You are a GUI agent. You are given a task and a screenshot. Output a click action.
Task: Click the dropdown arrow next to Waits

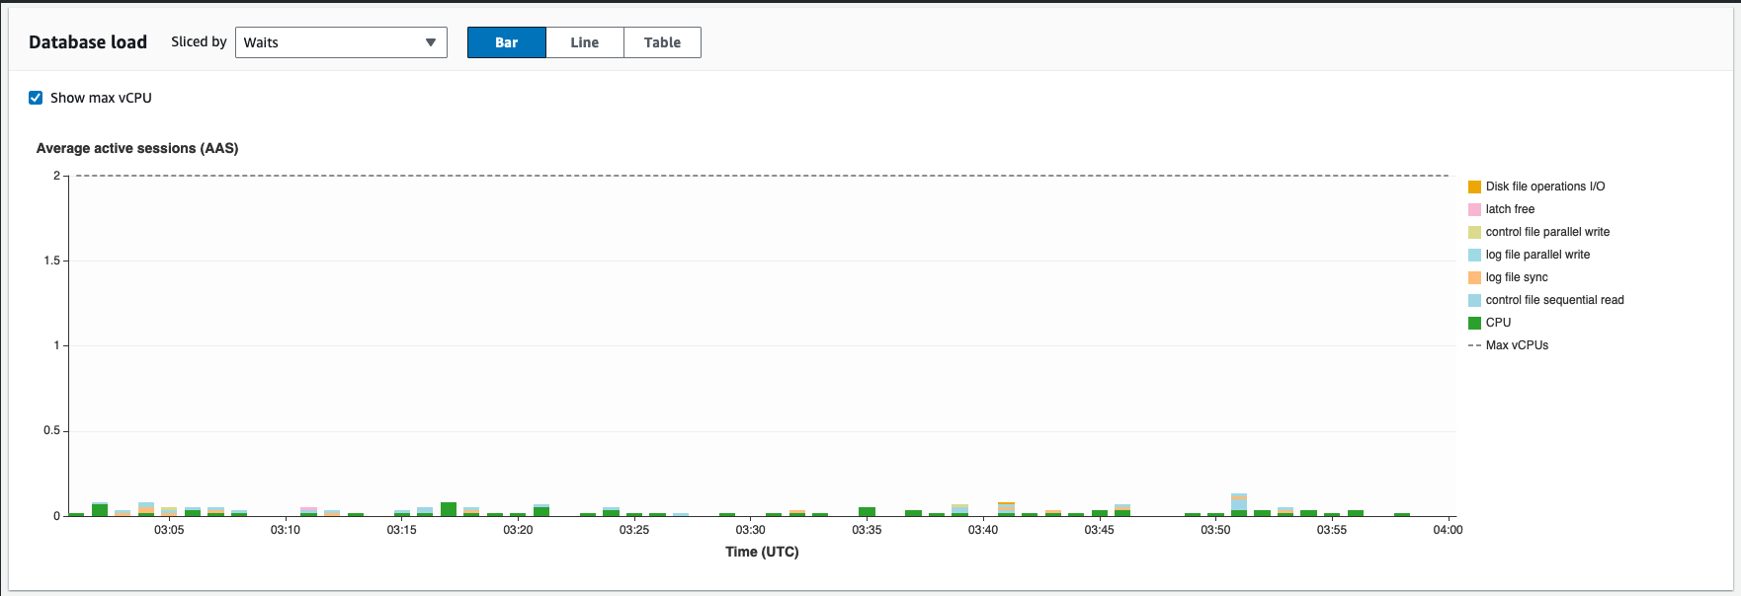(x=431, y=42)
